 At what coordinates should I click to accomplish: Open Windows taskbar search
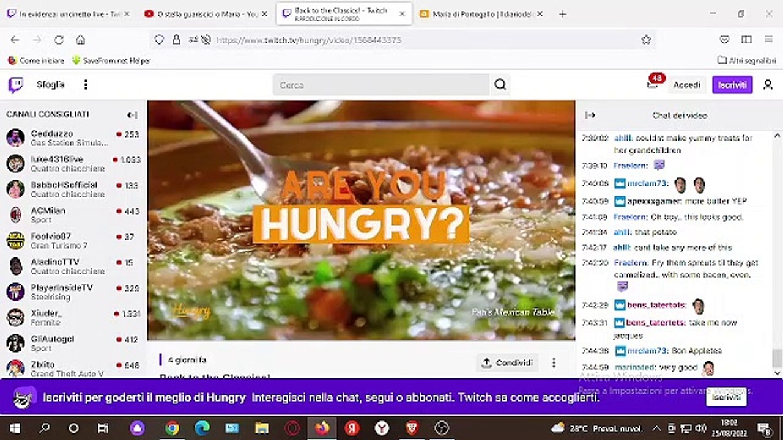coord(44,428)
